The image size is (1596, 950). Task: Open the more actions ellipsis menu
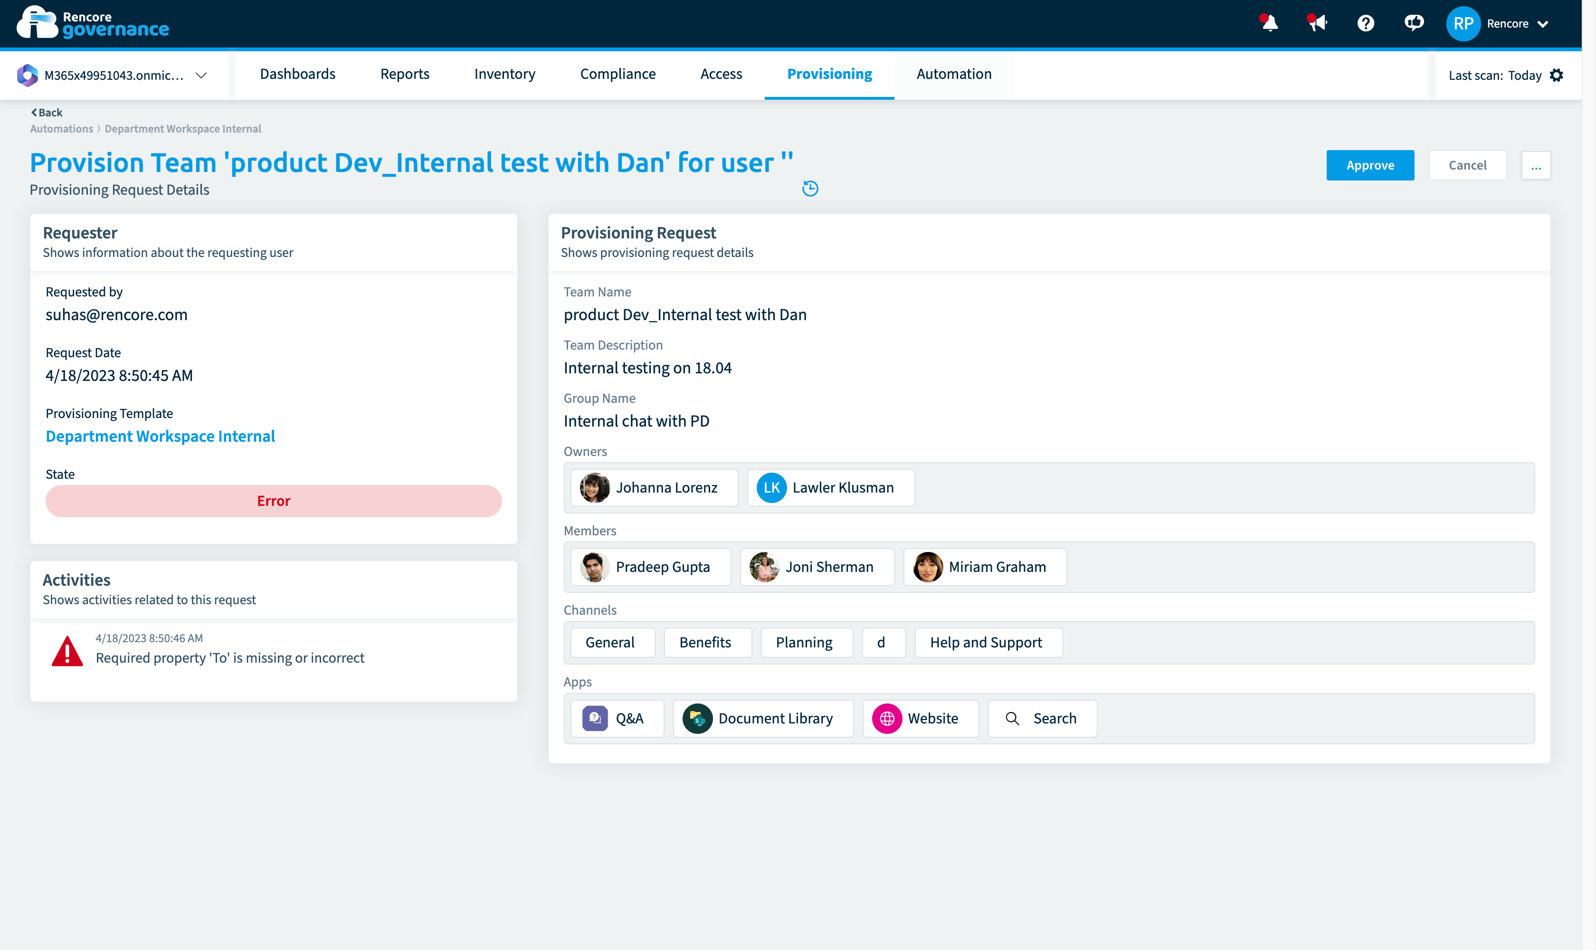[1536, 165]
